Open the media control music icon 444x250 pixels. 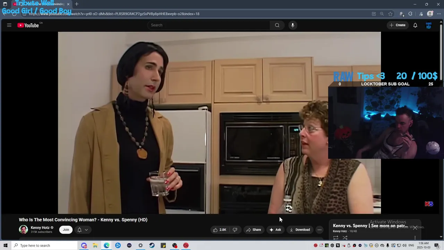(421, 14)
